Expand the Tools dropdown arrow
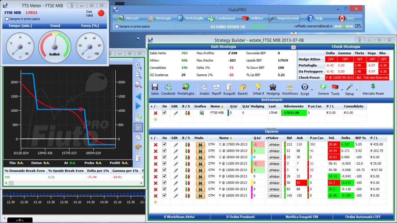This screenshot has height=223, width=397. [x=342, y=90]
